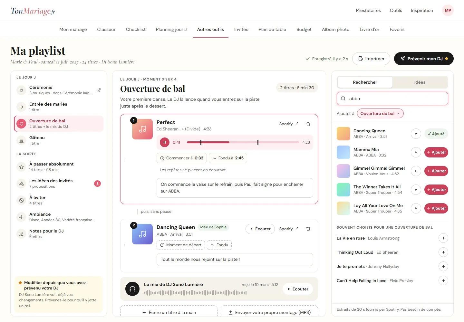This screenshot has width=464, height=322.
Task: Click Prévenir mon DJ button
Action: click(x=424, y=59)
